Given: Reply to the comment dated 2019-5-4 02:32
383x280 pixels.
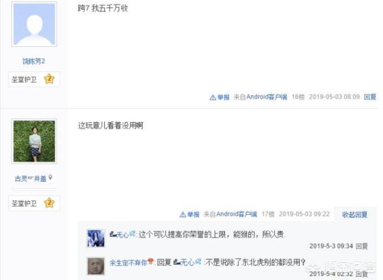Looking at the screenshot, I should [x=362, y=274].
